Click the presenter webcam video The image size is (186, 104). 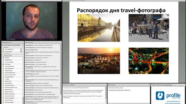click(32, 21)
